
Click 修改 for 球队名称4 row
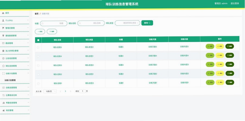tap(220, 55)
